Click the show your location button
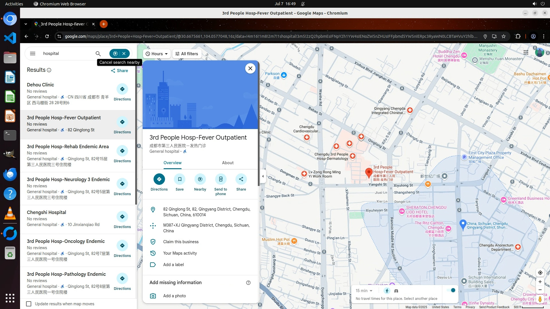Viewport: 550px width, 309px height. click(x=540, y=273)
